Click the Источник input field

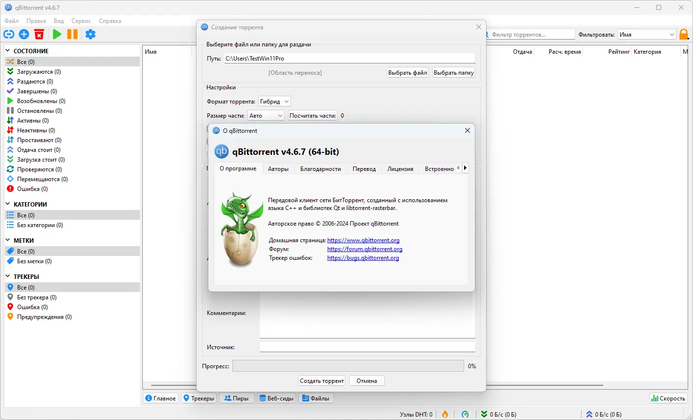pyautogui.click(x=367, y=347)
